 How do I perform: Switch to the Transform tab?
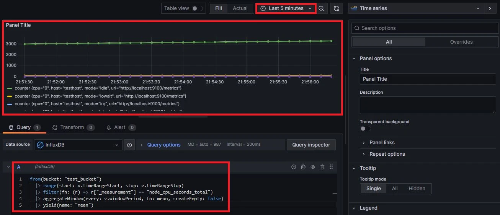tap(73, 127)
